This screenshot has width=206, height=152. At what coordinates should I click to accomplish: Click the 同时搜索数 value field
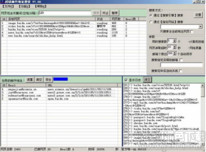click(x=170, y=41)
